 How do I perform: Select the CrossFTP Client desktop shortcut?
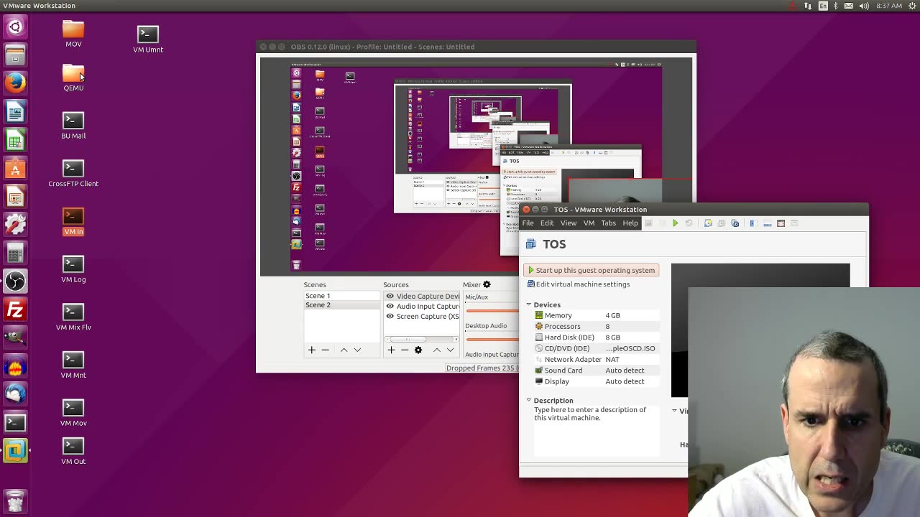(73, 174)
